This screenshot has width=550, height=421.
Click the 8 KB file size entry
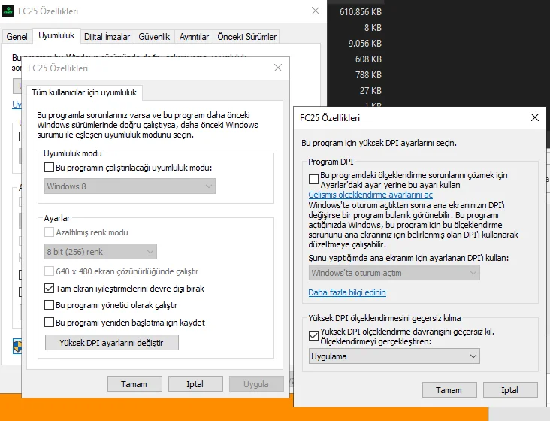click(x=373, y=28)
